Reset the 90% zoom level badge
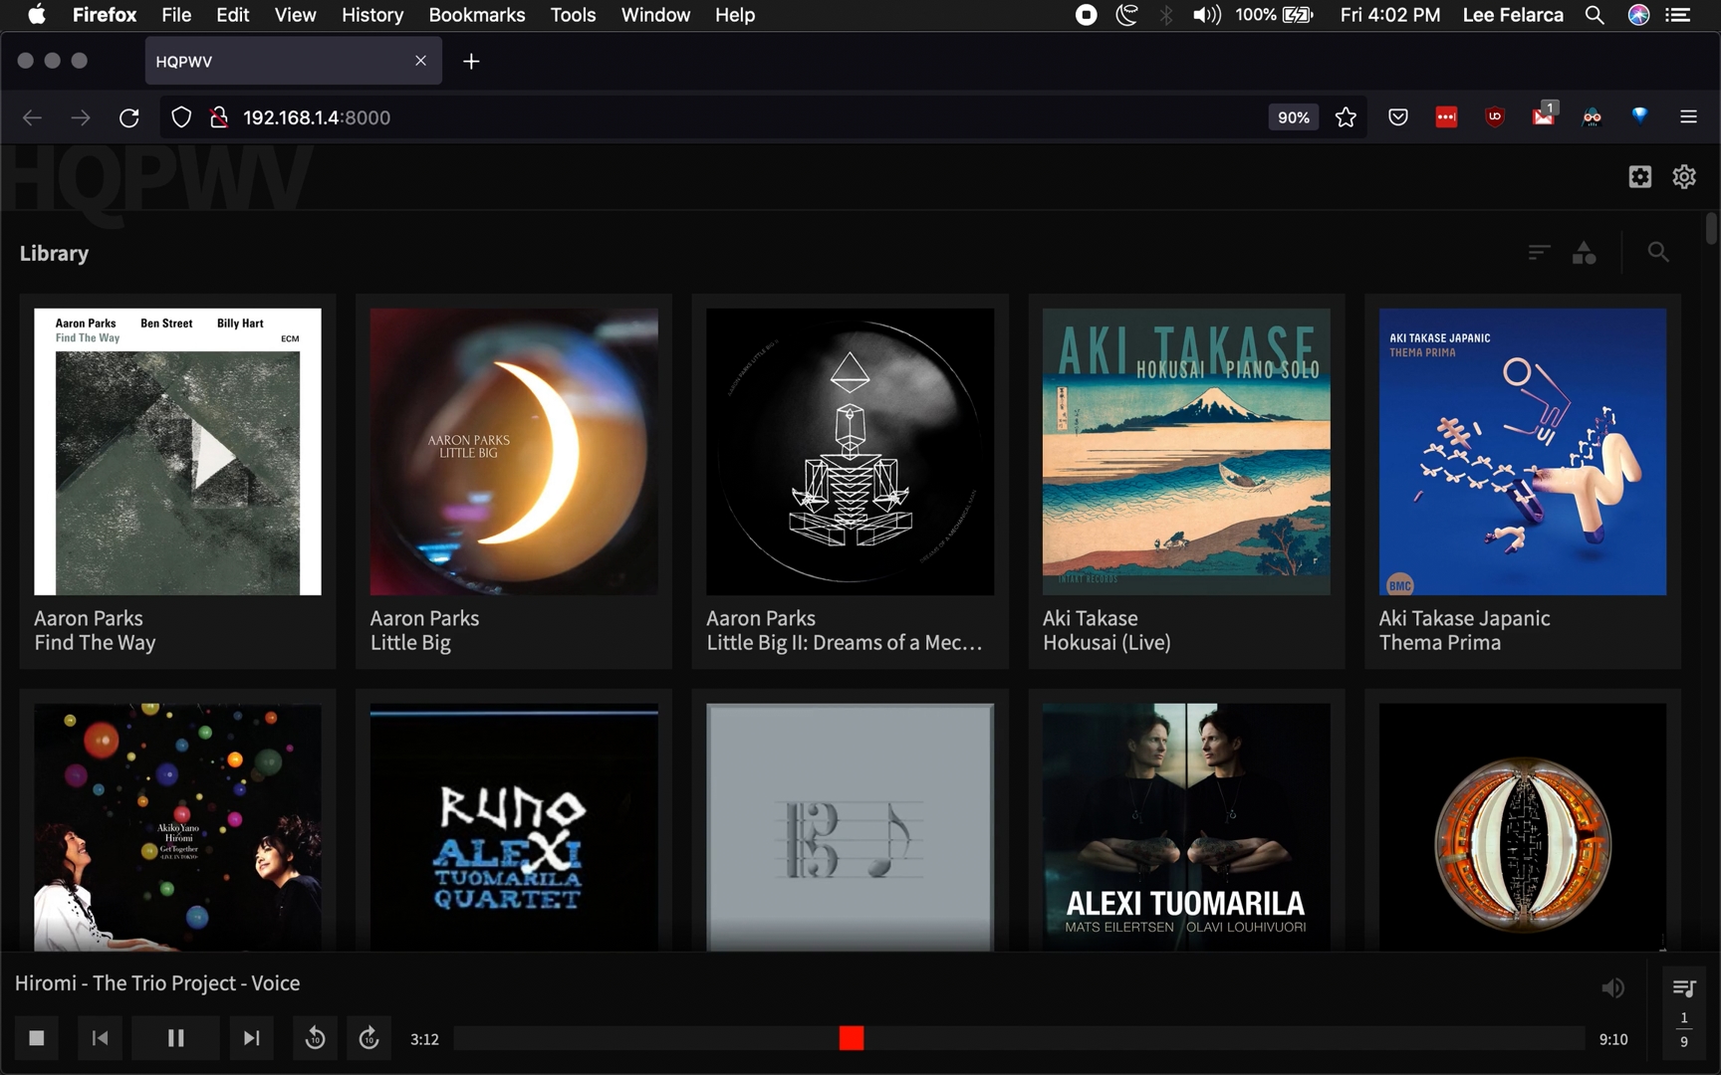Screen dimensions: 1721x1075 click(x=1293, y=117)
